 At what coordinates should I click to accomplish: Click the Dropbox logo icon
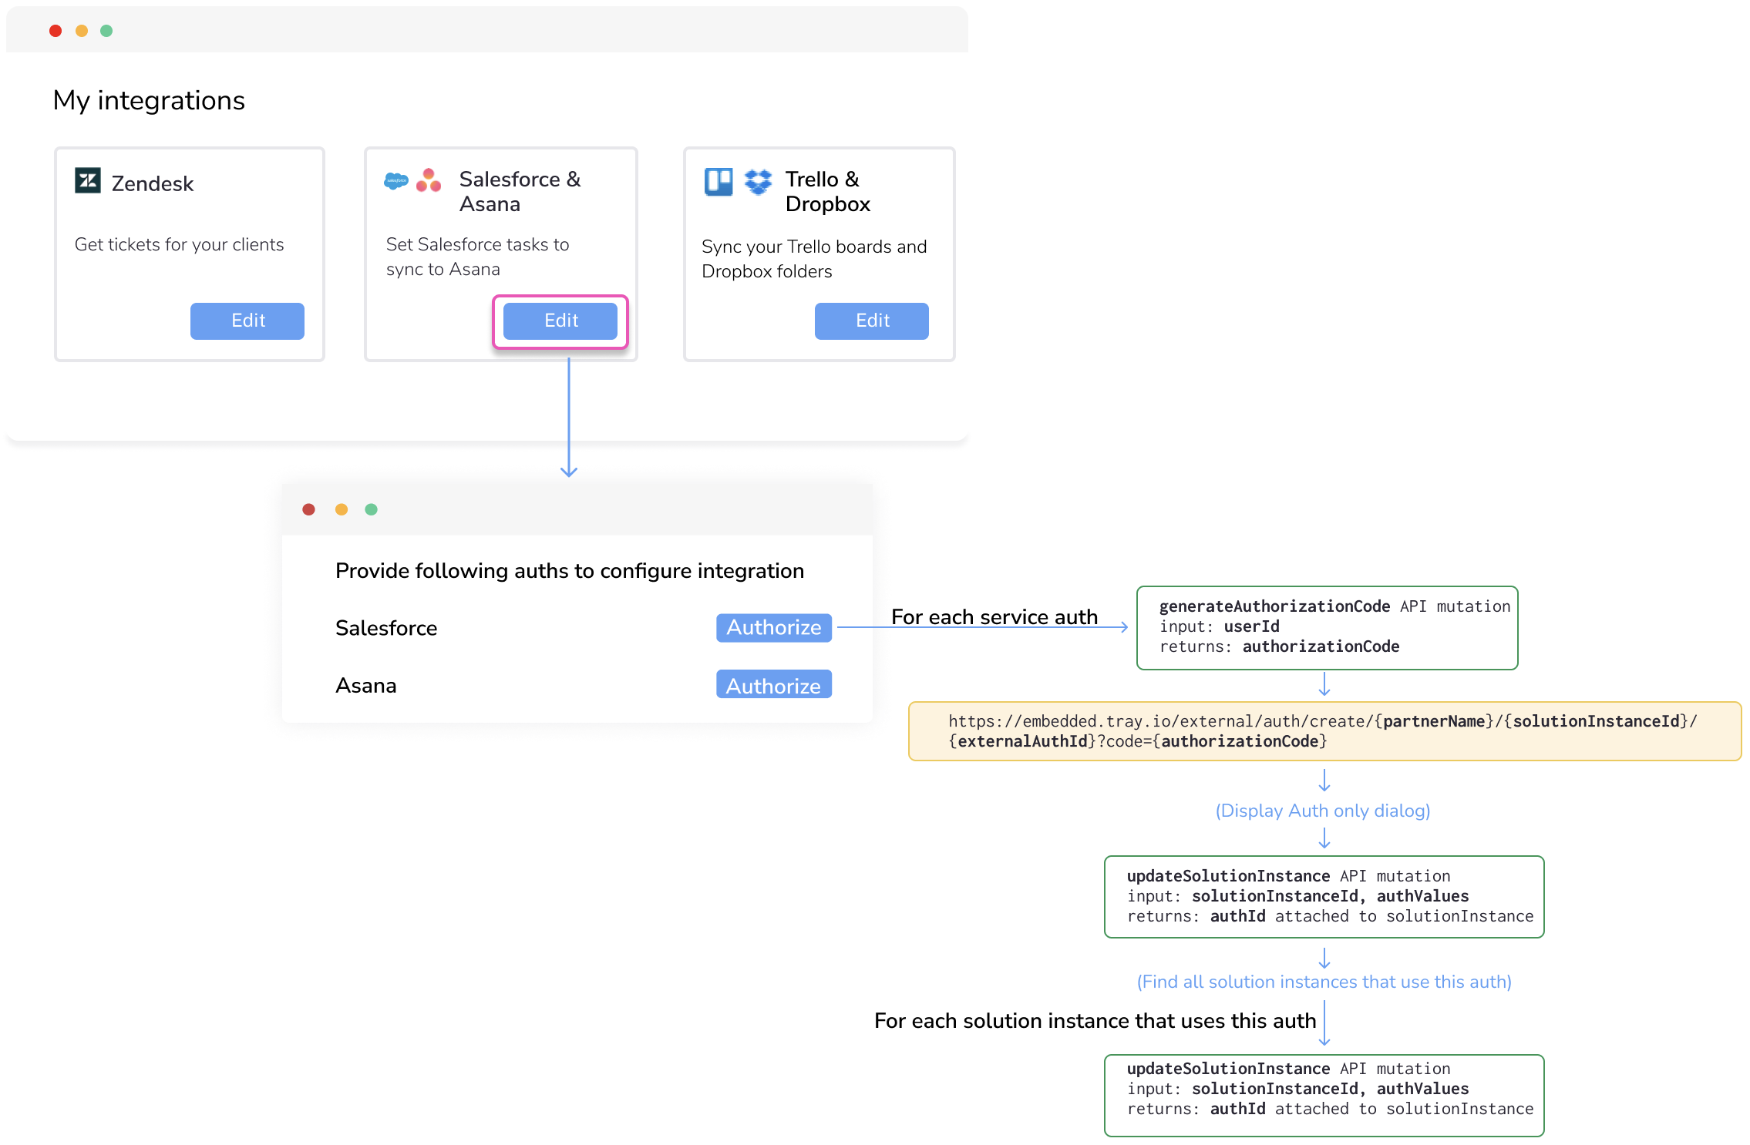point(758,182)
